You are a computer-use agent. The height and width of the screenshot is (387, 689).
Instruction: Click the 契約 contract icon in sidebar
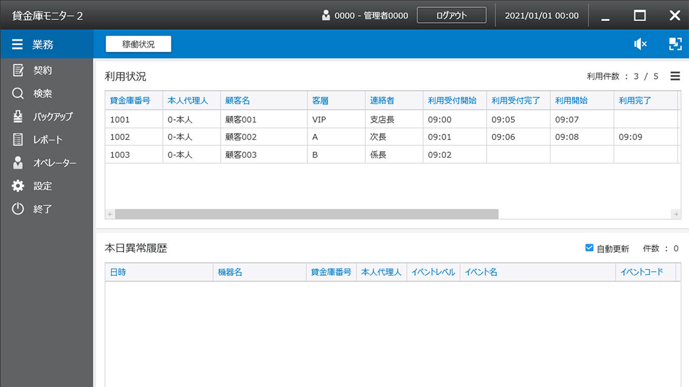(18, 70)
